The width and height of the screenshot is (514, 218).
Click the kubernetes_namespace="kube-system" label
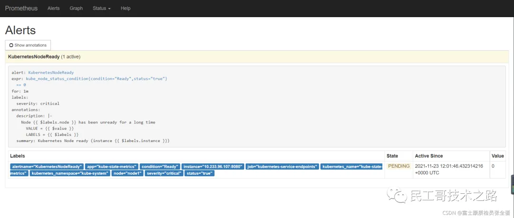[x=70, y=173]
